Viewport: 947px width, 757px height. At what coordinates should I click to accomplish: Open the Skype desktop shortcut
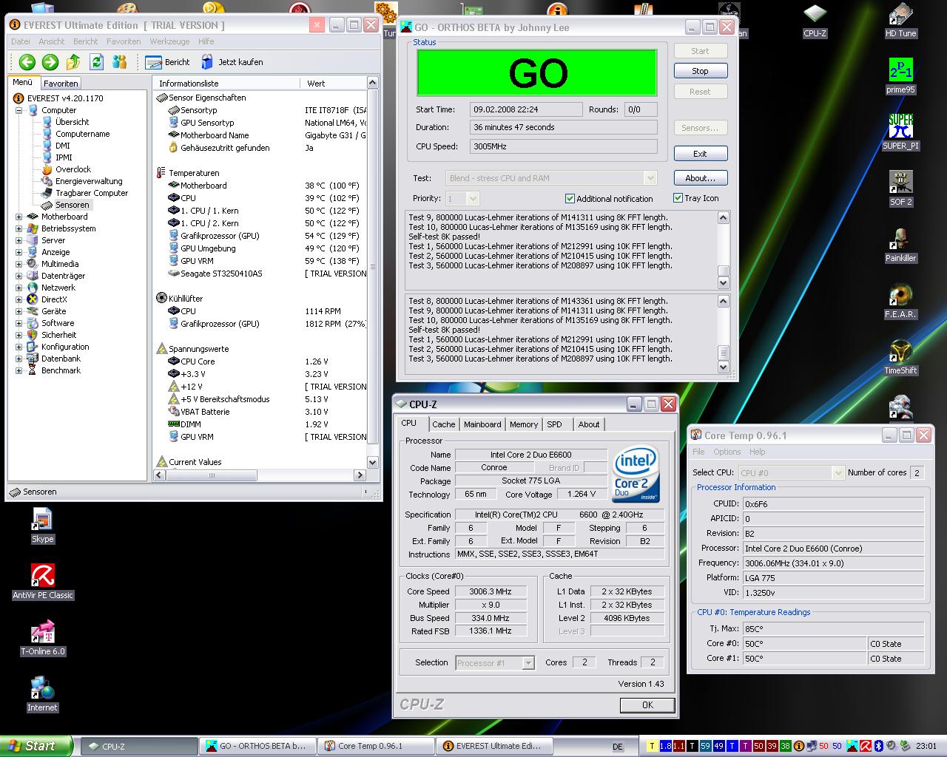(x=42, y=526)
